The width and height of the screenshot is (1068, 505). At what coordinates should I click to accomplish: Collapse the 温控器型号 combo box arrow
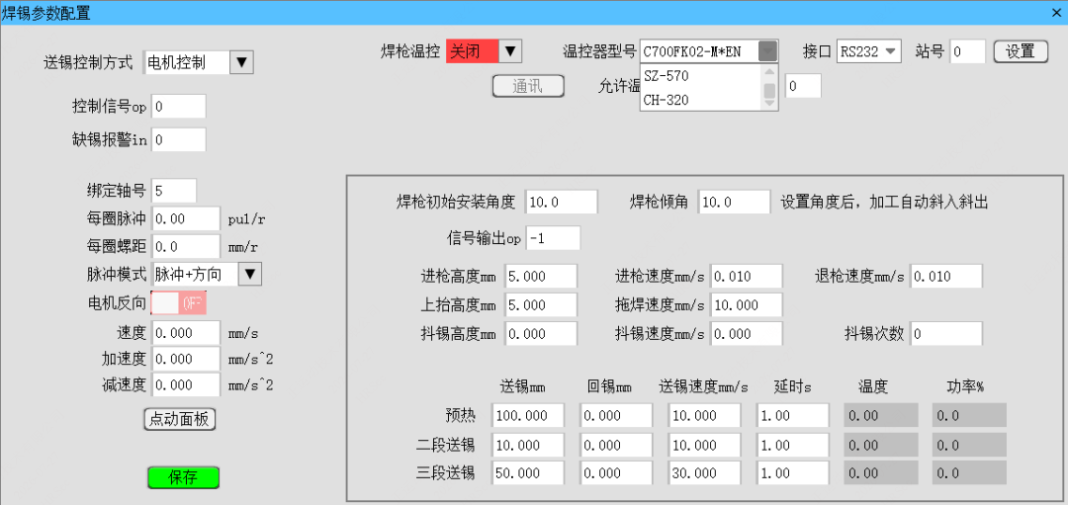(767, 51)
